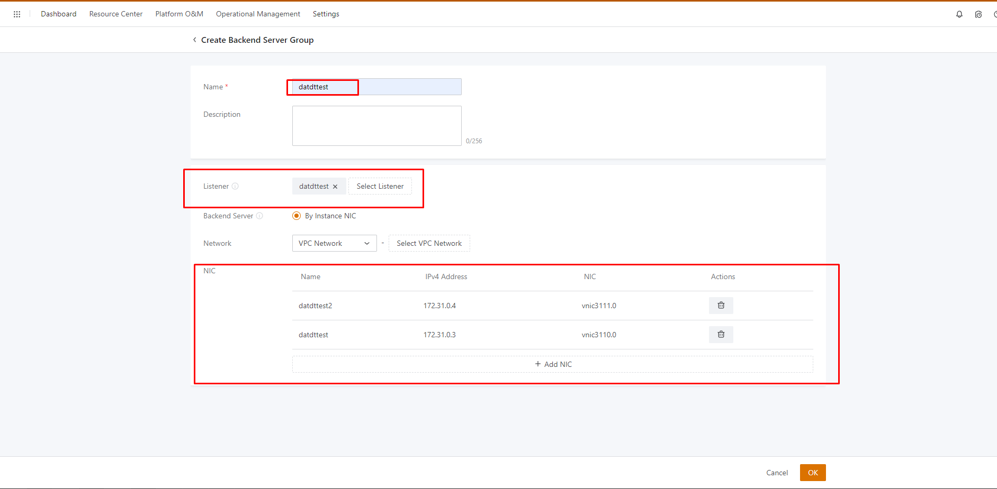Go back using the arrow beside Create Backend Server Group

click(194, 40)
